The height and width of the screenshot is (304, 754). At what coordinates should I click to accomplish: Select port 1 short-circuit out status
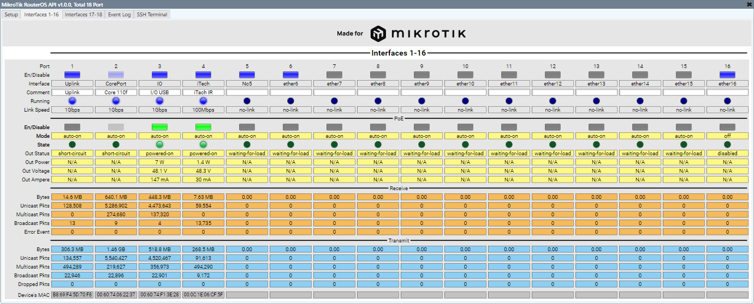(x=72, y=154)
